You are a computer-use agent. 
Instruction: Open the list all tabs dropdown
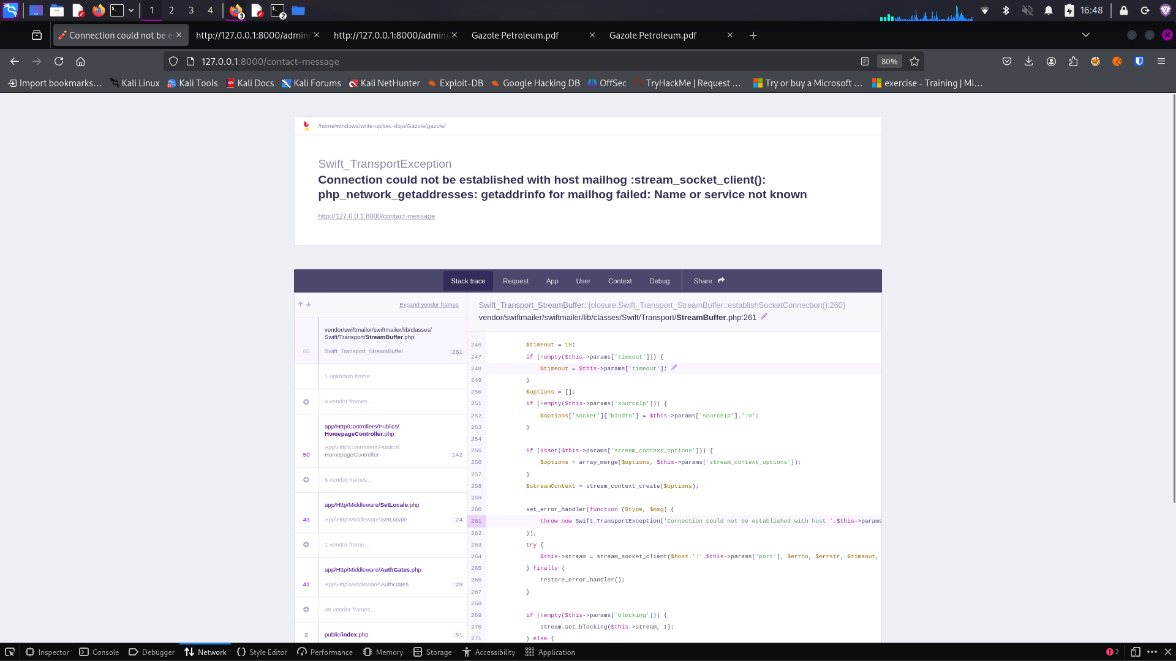pos(1085,35)
